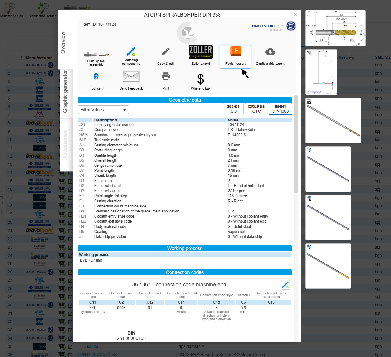Open the Accessories tab
This screenshot has width=391, height=357.
[x=65, y=145]
